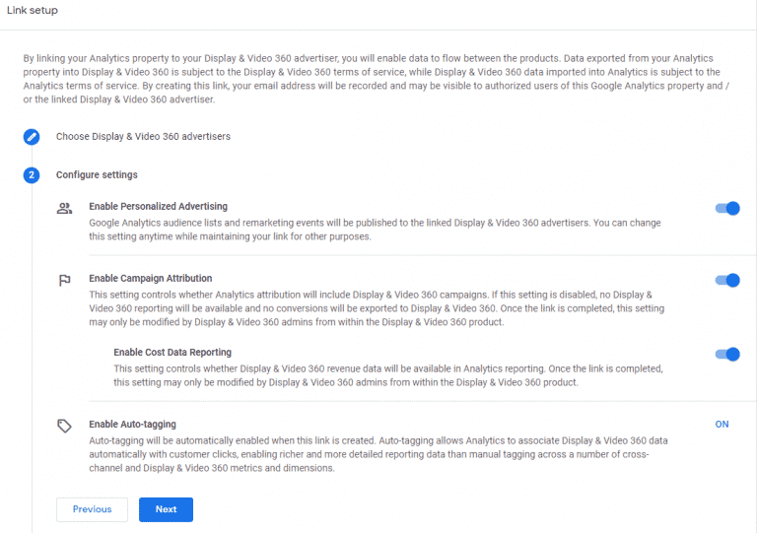
Task: Click the ON status for Auto-tagging
Action: [x=722, y=425]
